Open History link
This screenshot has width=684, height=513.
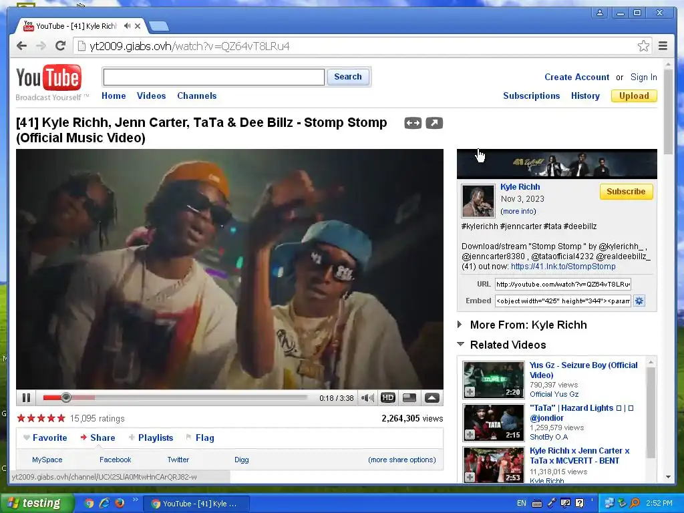coord(585,96)
